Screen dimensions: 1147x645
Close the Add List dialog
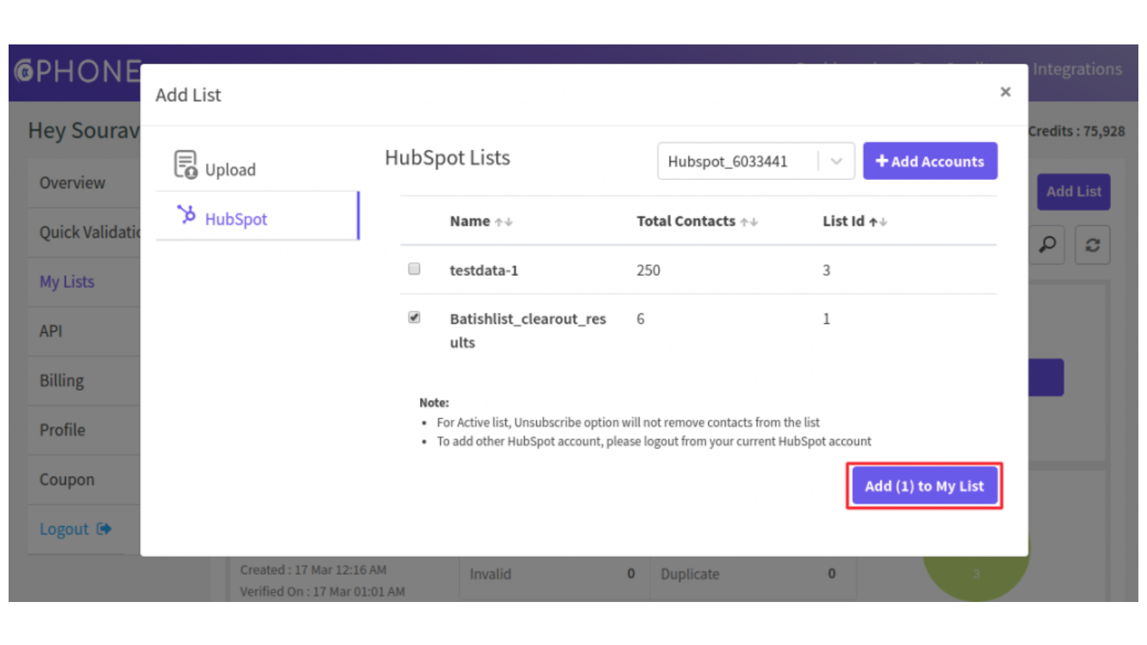tap(1005, 92)
